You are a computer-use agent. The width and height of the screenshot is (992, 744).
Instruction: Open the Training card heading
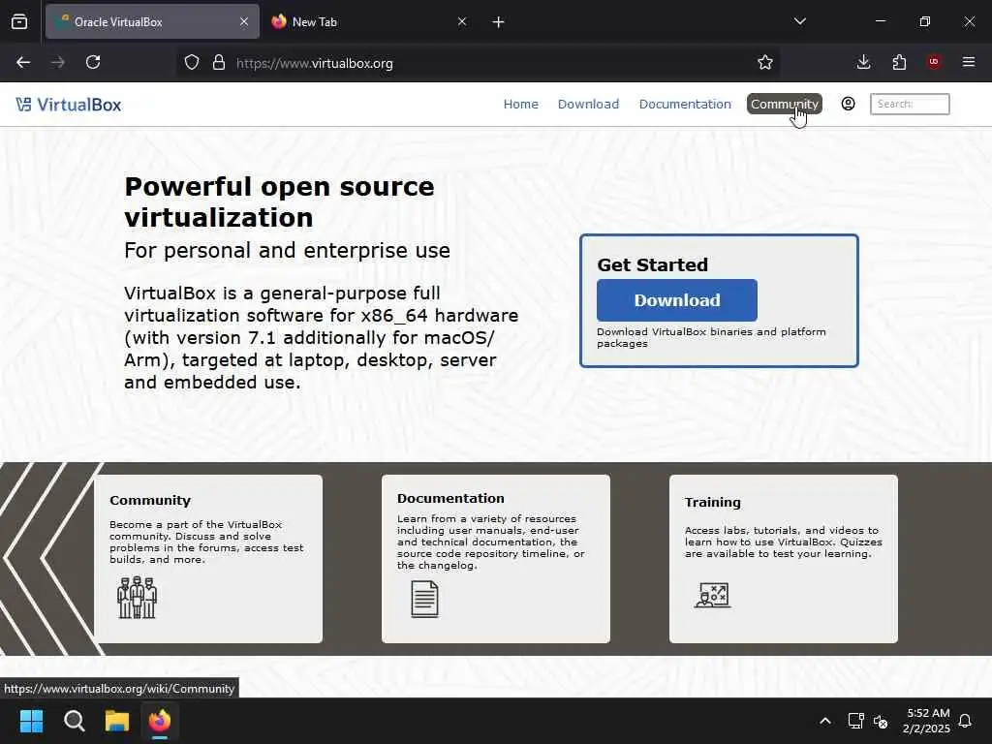(x=712, y=503)
